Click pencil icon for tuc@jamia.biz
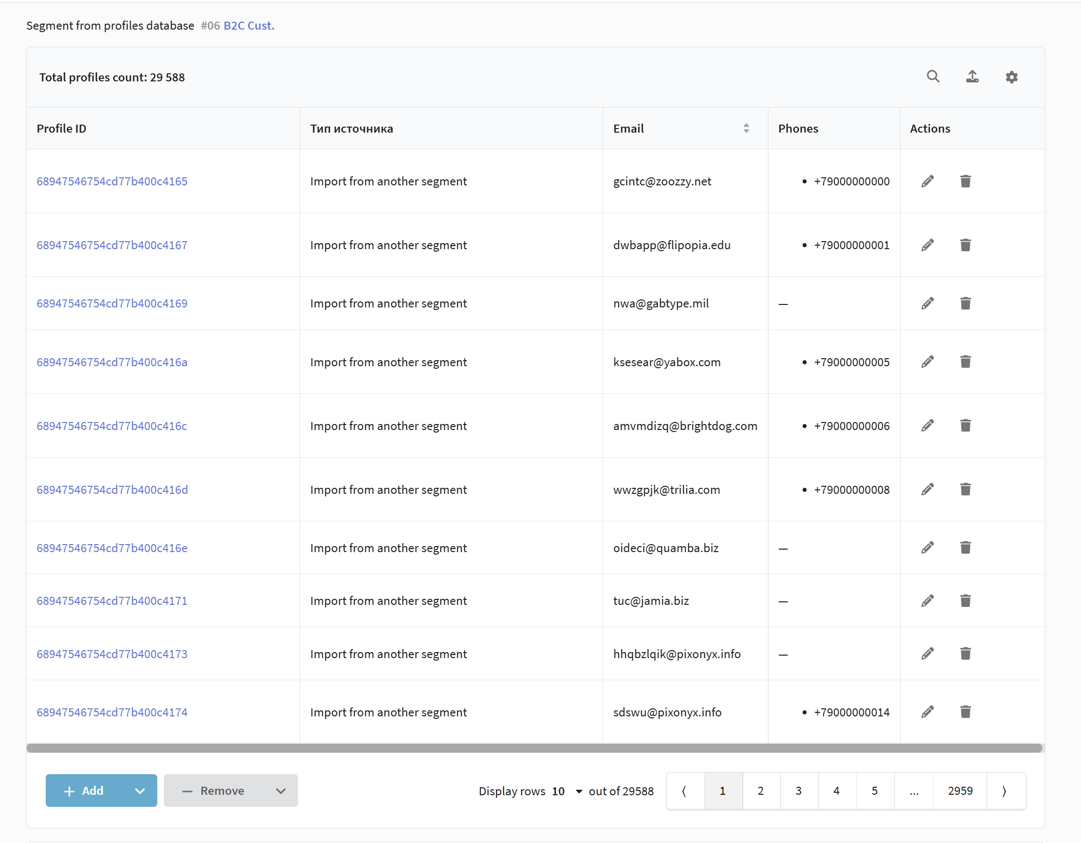This screenshot has height=843, width=1081. tap(927, 601)
